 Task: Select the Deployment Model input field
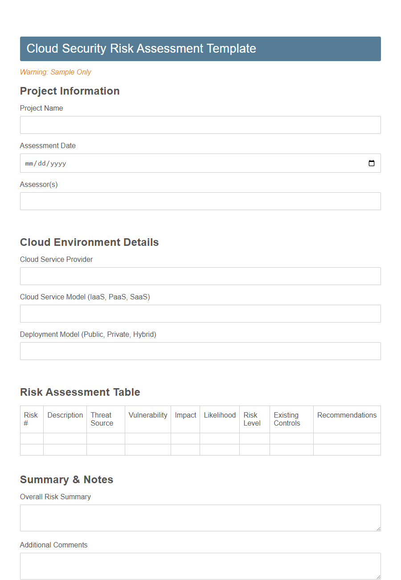tap(200, 351)
